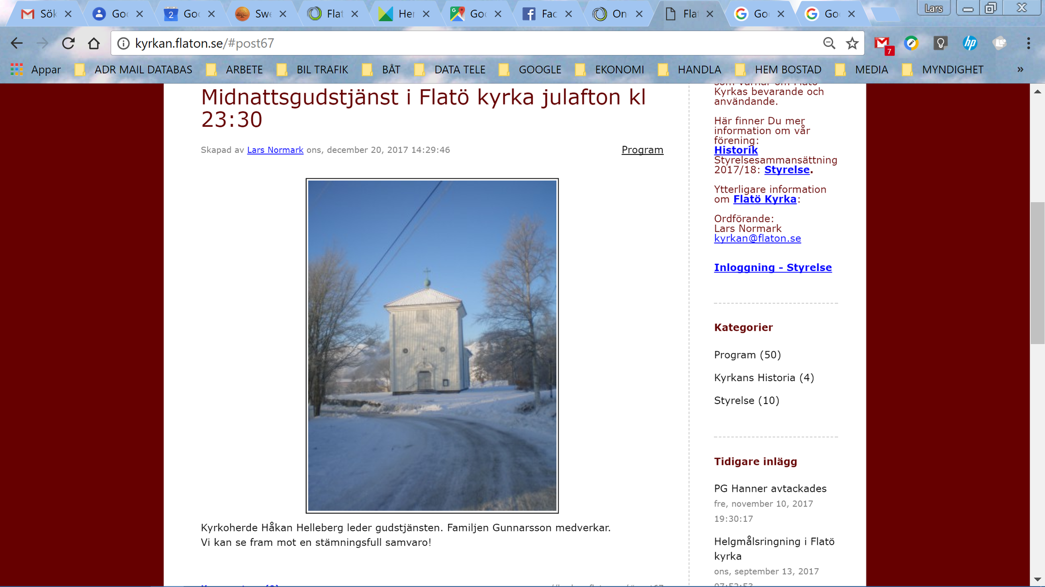
Task: Select the Kyrkans Historia (4) category
Action: 764,378
